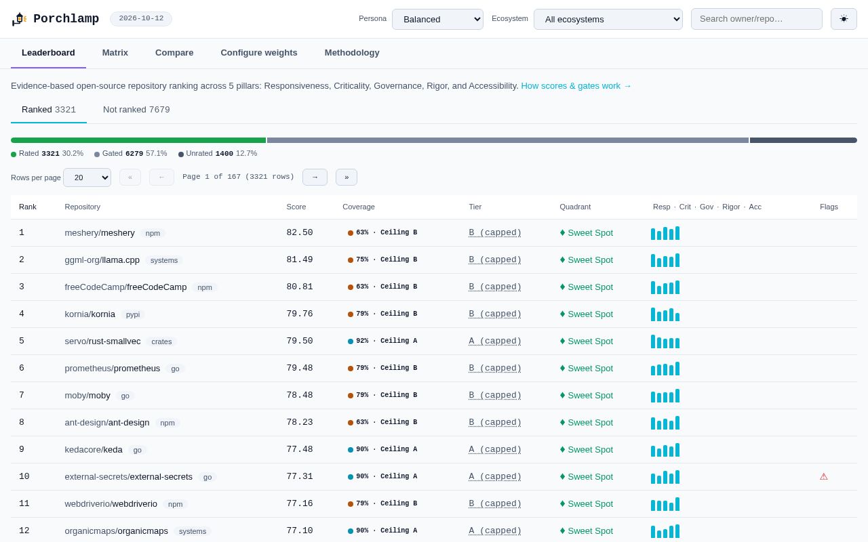Switch to the Matrix tab
The width and height of the screenshot is (868, 542).
[x=115, y=53]
